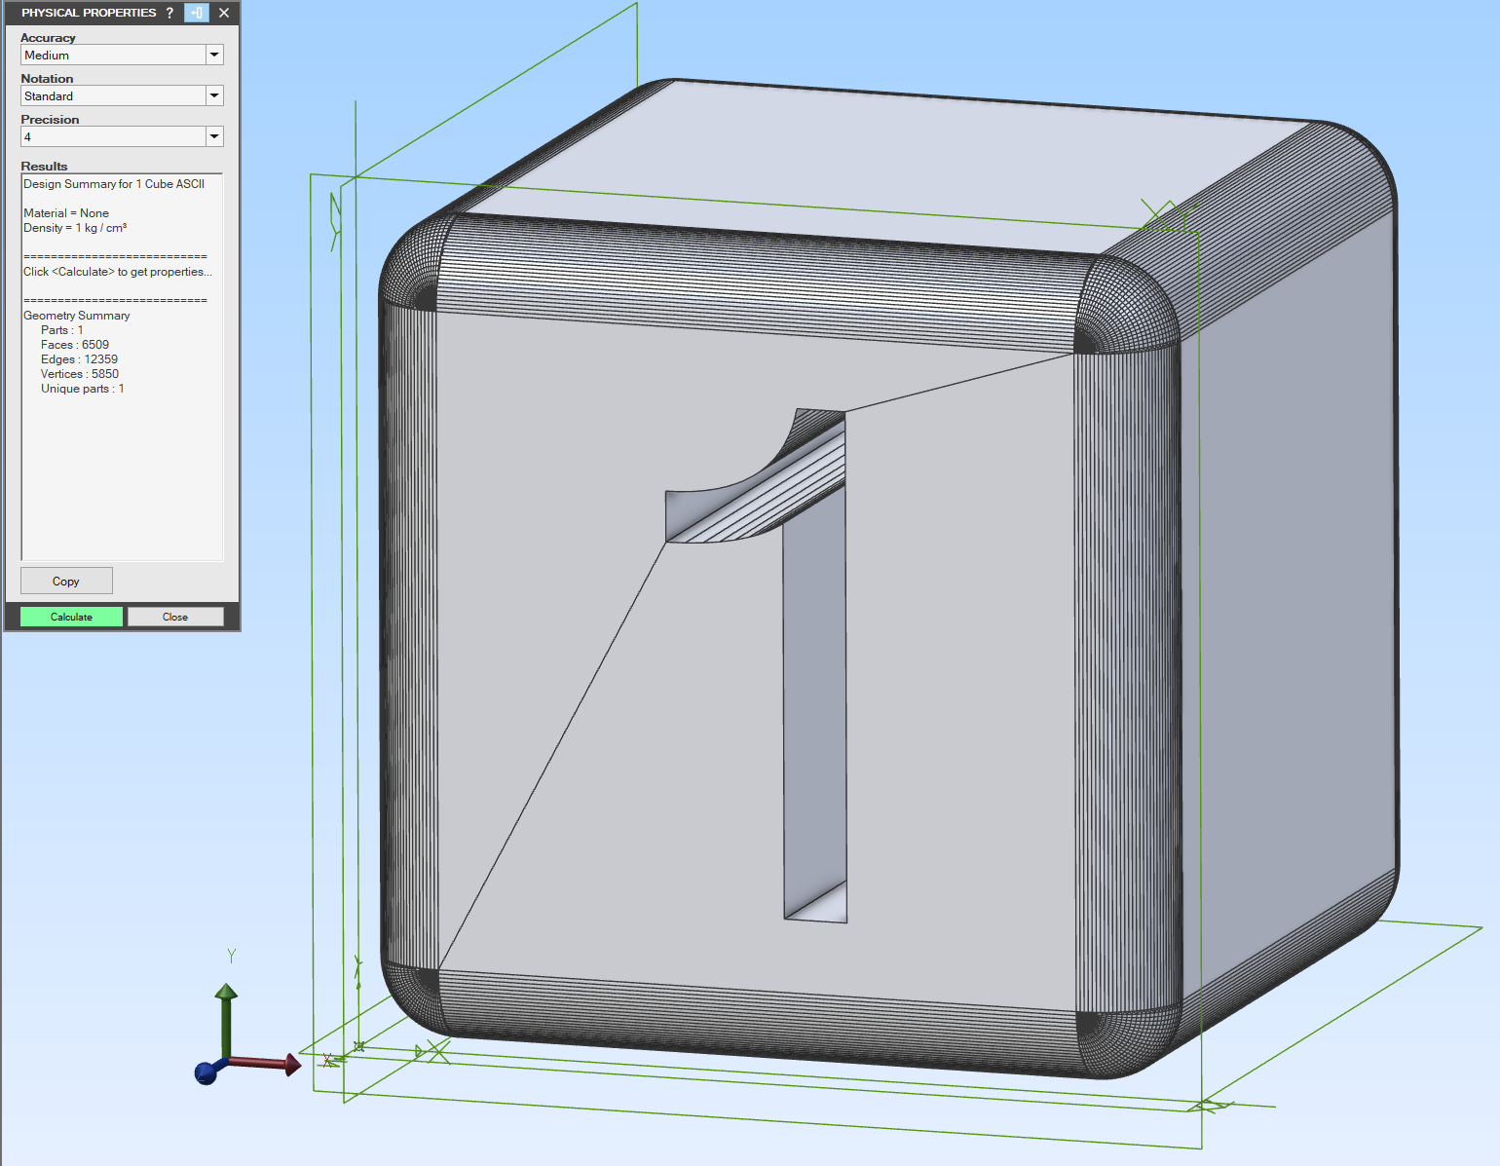Open help for the Physical Properties panel
This screenshot has height=1166, width=1500.
pos(169,13)
